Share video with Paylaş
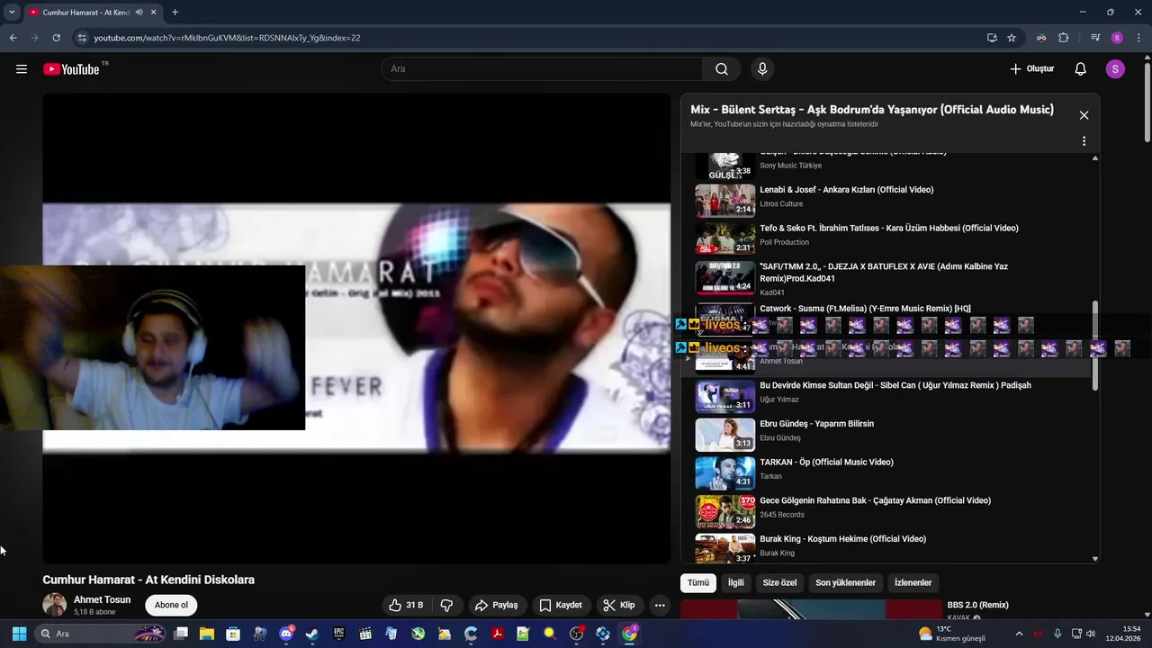Image resolution: width=1152 pixels, height=648 pixels. (x=497, y=605)
